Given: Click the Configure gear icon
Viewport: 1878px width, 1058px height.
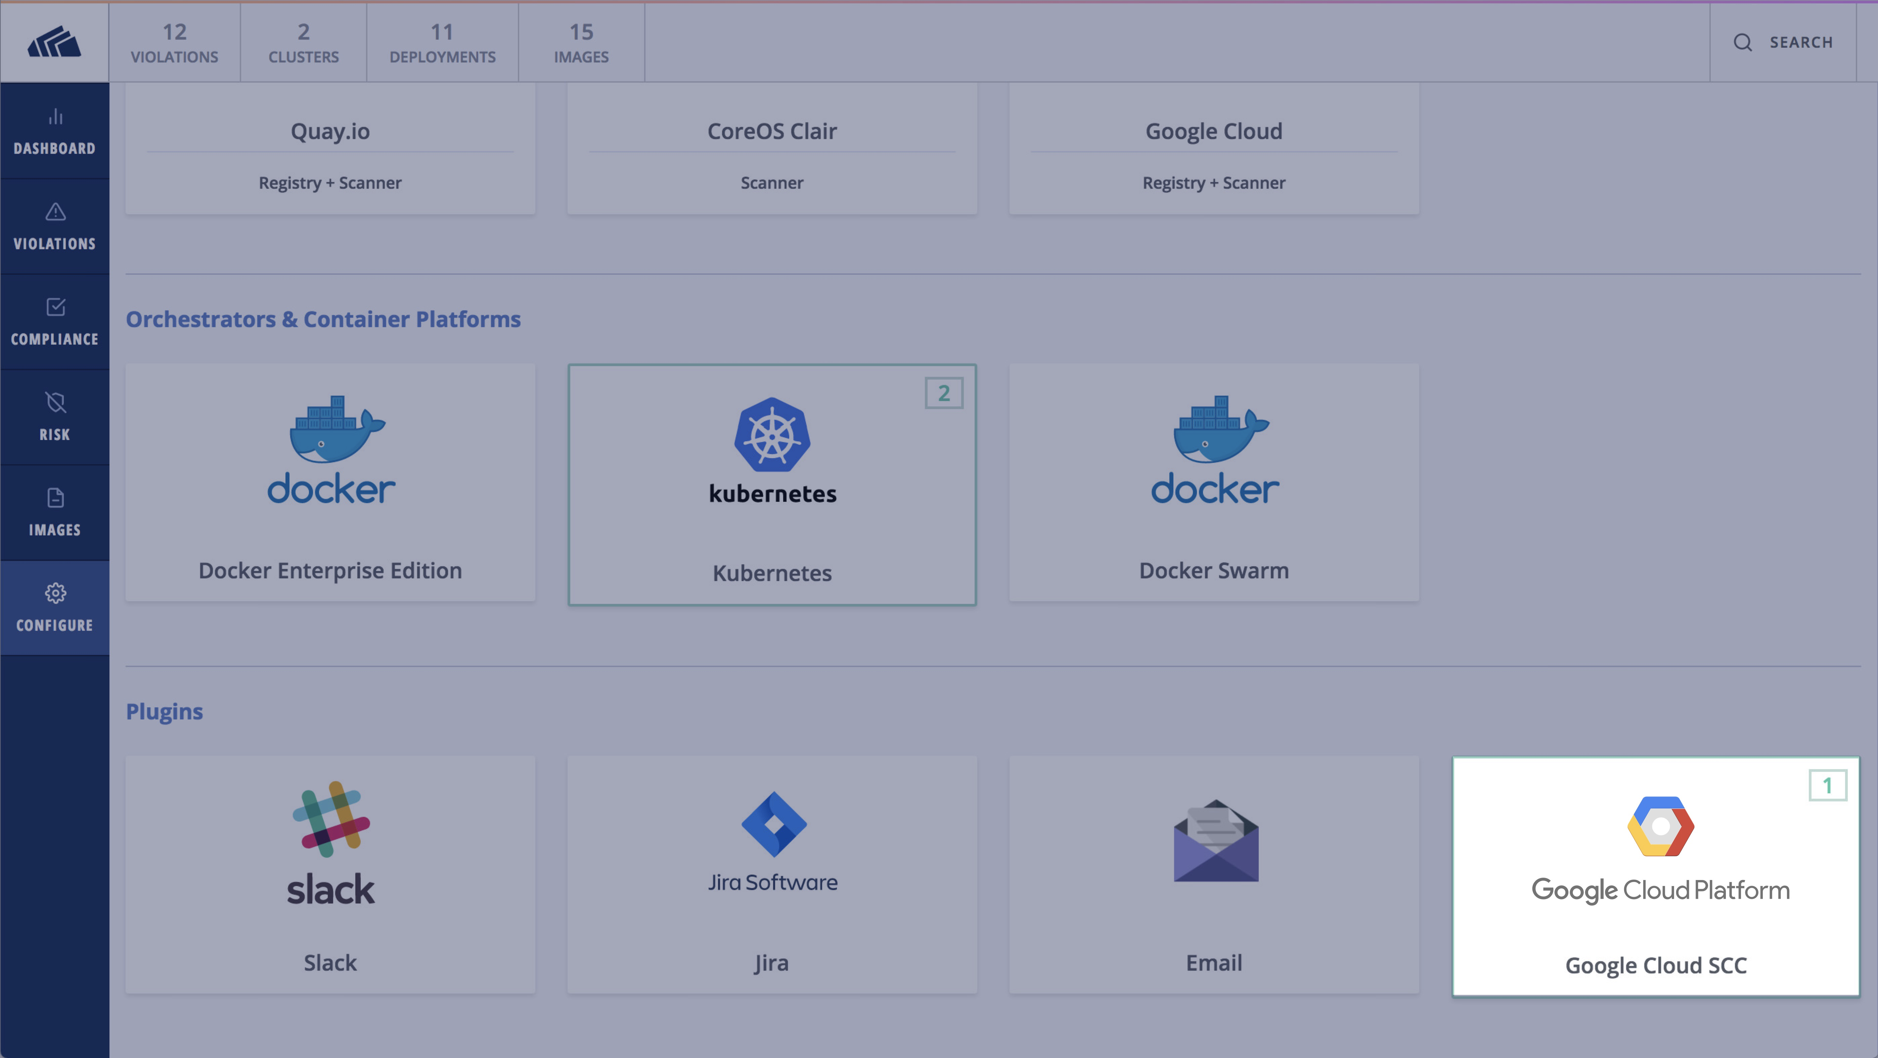Looking at the screenshot, I should click(x=55, y=593).
